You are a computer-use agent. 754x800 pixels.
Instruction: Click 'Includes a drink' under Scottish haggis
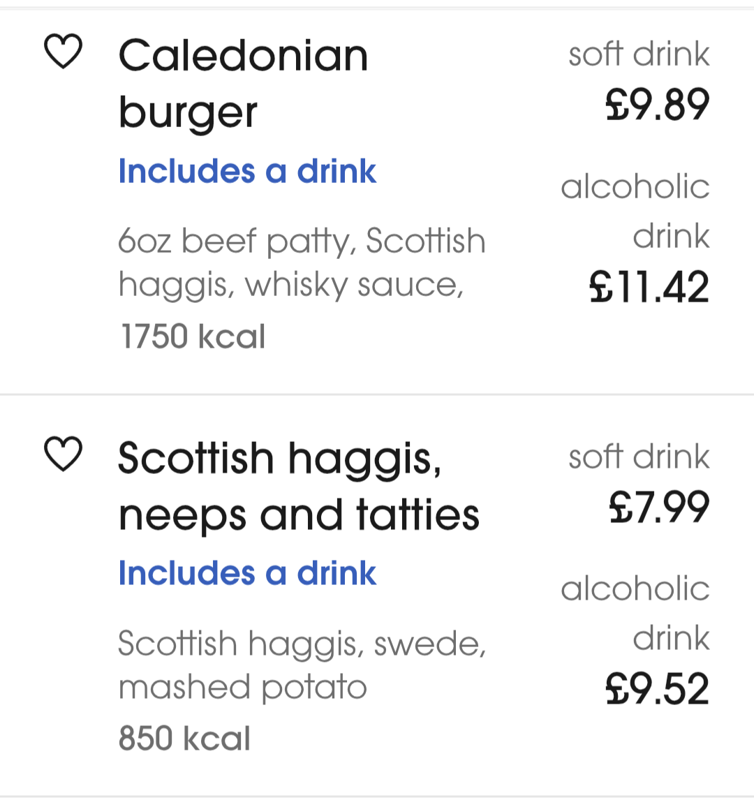click(247, 573)
